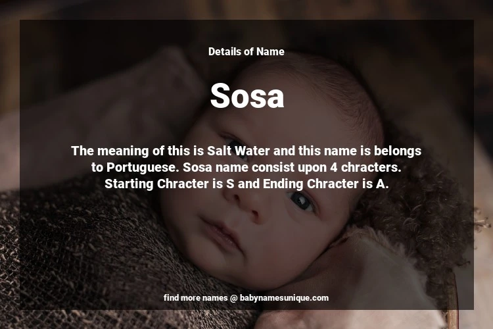This screenshot has width=493, height=329.
Task: Click the baby's open eye below the paragraph
Action: click(301, 201)
